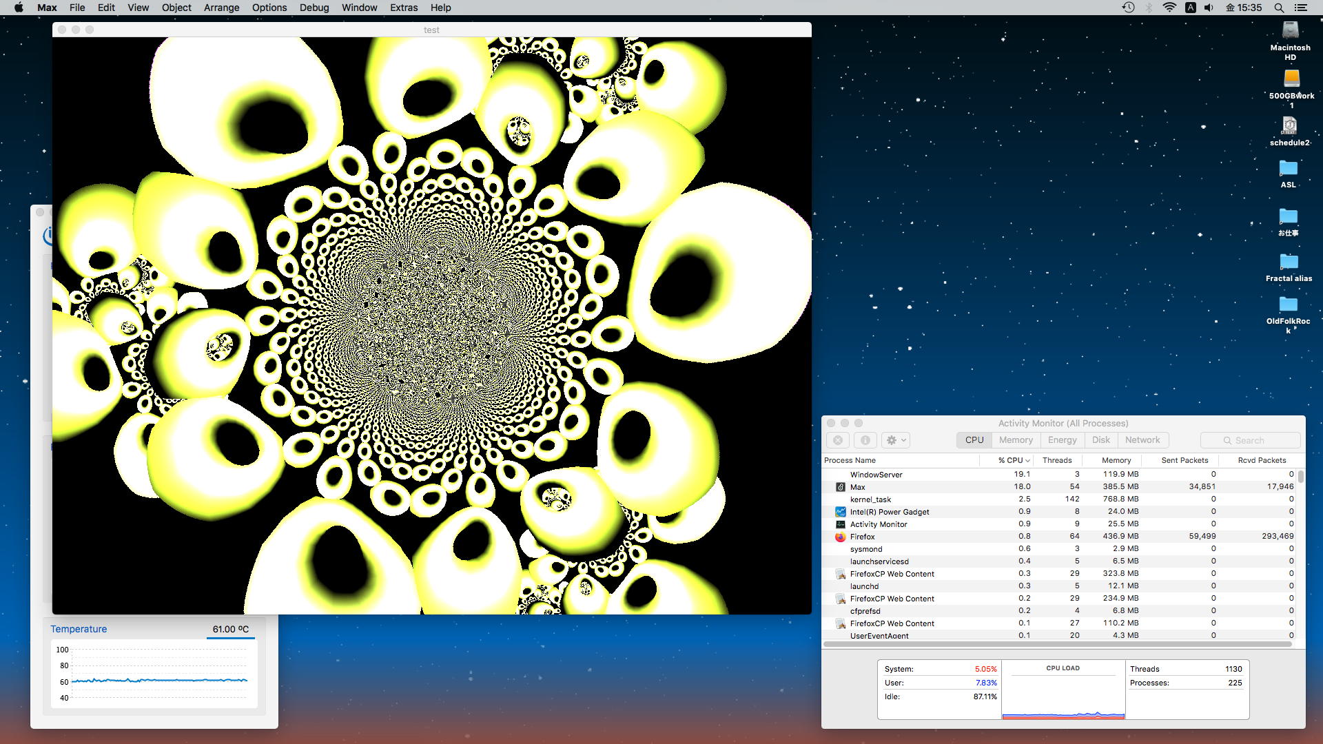Viewport: 1323px width, 744px height.
Task: Open the Fractal alias folder icon
Action: 1288,262
